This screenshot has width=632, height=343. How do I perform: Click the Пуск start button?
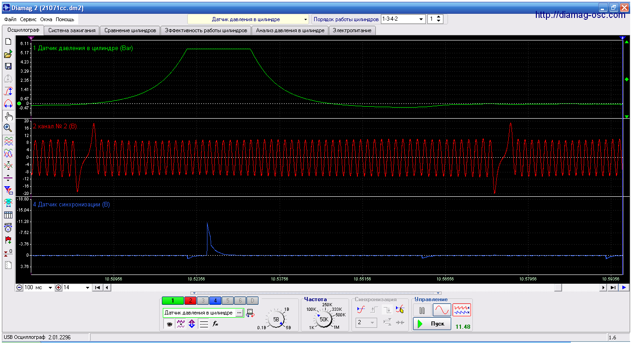tap(431, 324)
